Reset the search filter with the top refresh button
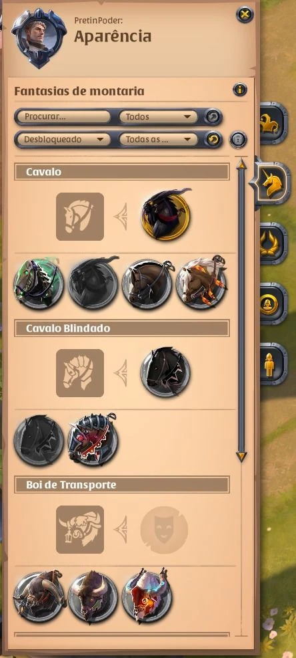Viewport: 296px width, 658px height. click(213, 116)
